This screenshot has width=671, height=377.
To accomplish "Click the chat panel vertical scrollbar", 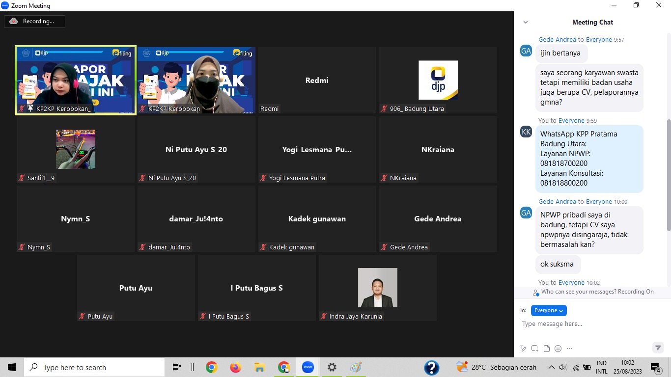I will coord(669,174).
